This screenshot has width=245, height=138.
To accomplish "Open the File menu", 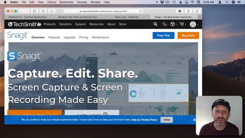I will pos(24,2).
